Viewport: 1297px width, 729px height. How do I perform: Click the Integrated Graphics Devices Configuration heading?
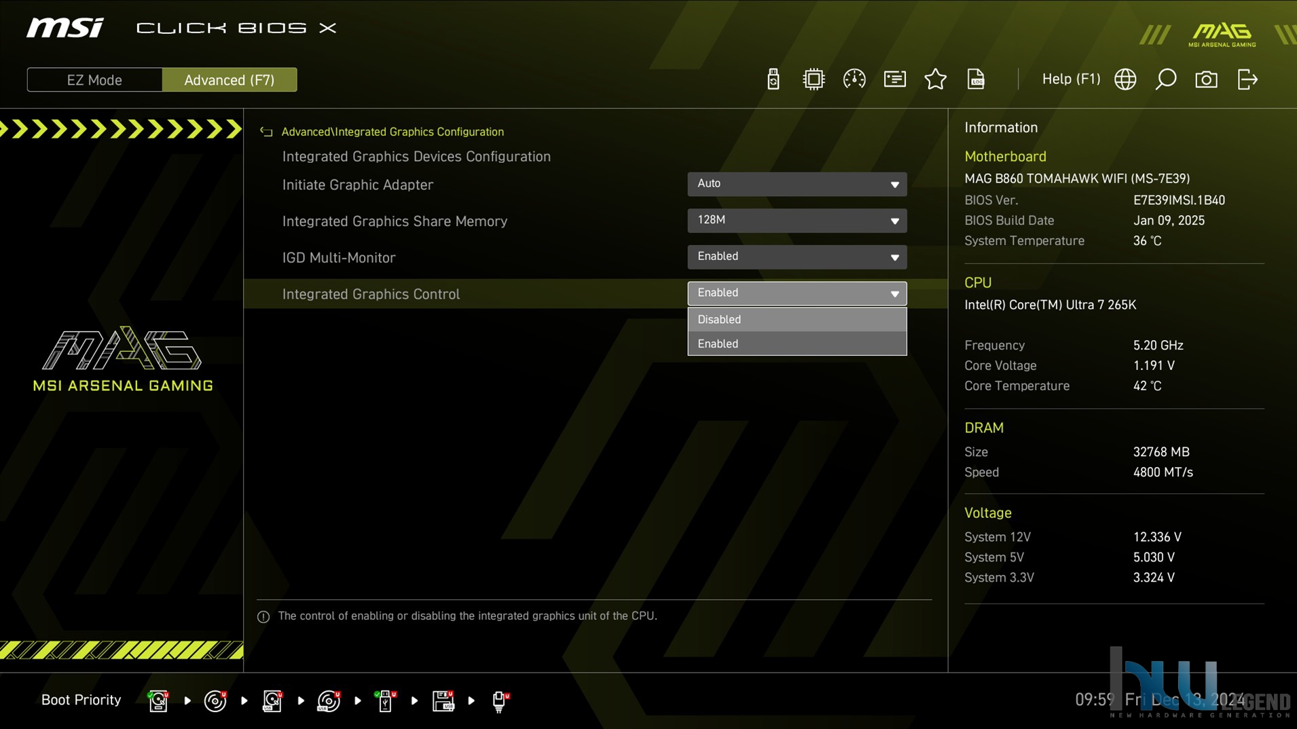click(416, 157)
